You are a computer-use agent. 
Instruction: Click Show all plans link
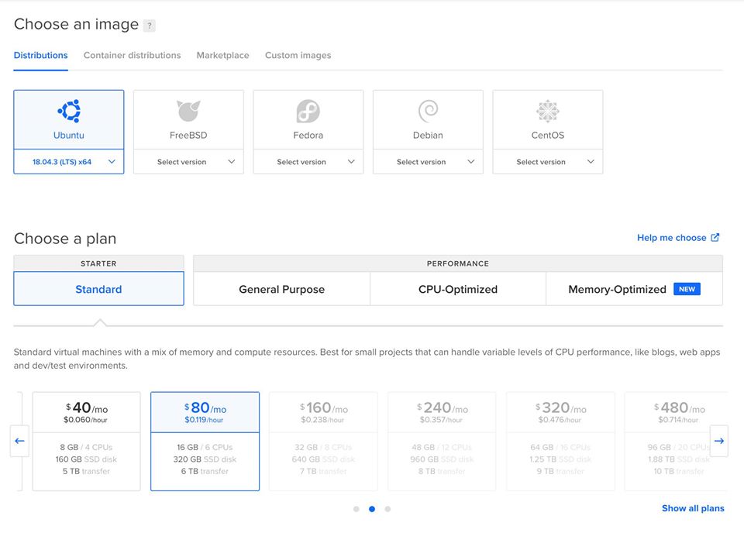[693, 508]
